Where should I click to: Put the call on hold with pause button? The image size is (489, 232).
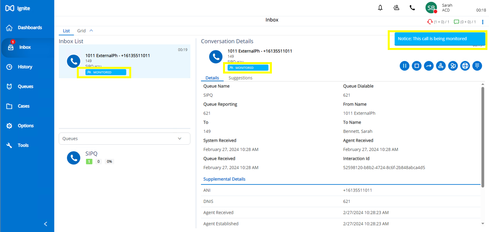point(404,66)
